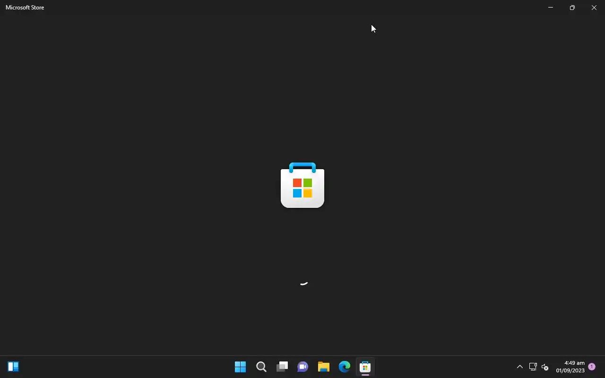Minimize the Microsoft Store window
Viewport: 605px width, 378px height.
(x=551, y=8)
